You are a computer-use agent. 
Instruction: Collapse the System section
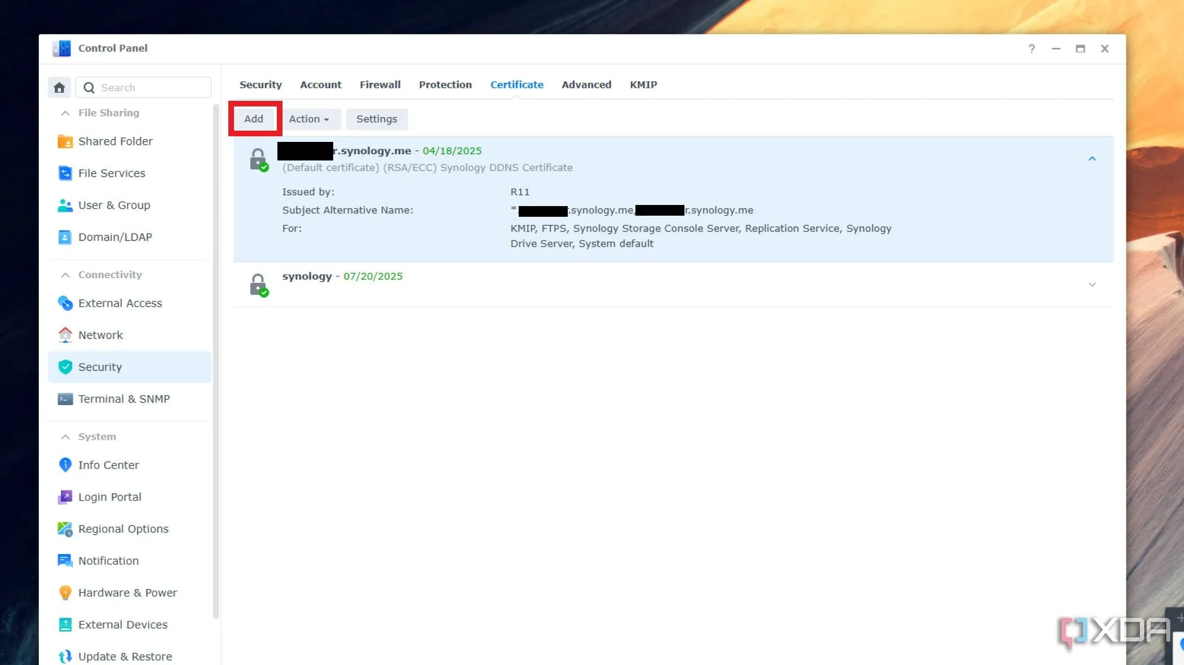[65, 437]
